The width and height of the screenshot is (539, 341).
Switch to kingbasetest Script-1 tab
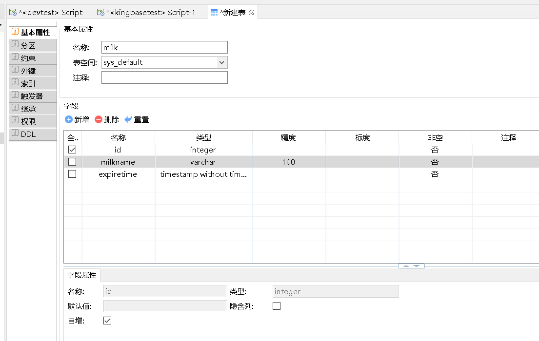coord(146,12)
